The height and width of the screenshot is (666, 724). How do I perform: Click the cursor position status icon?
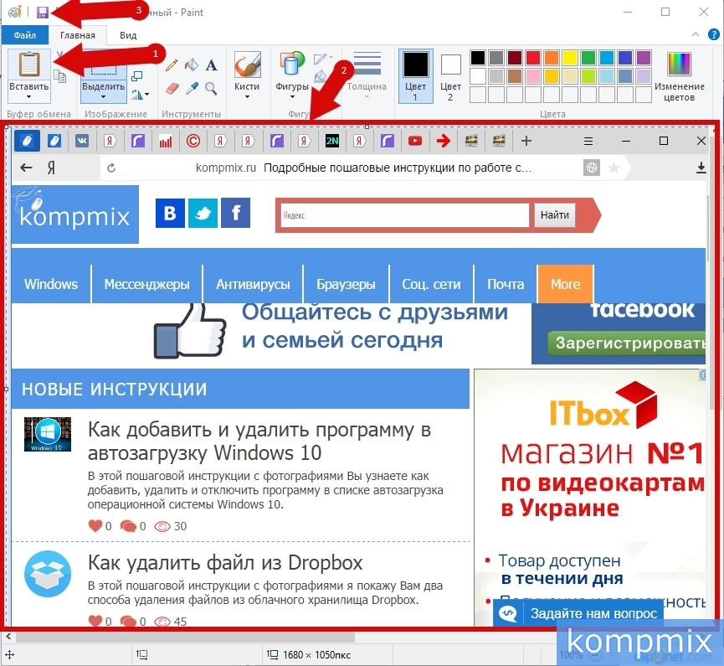pyautogui.click(x=10, y=654)
